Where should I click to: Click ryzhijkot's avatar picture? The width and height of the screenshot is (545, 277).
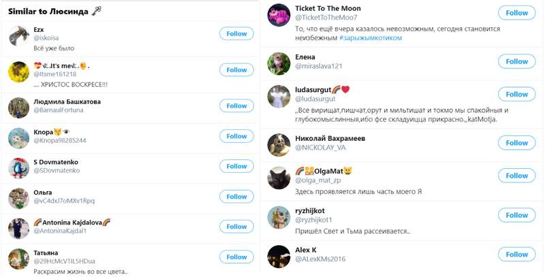pos(279,216)
